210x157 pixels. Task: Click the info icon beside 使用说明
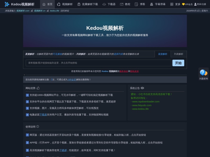38,127
